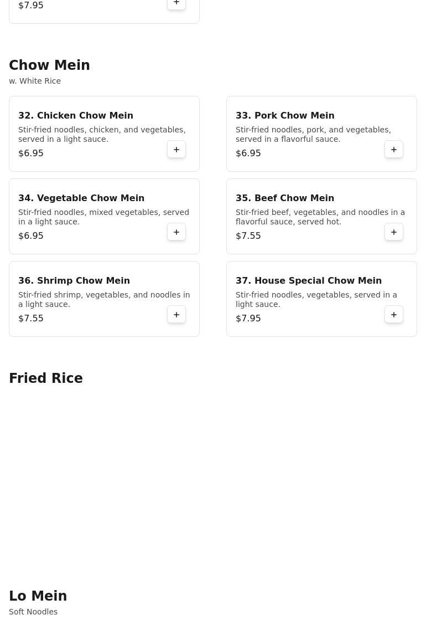
Task: Add House Special Chow Mein plus icon
Action: (x=394, y=315)
